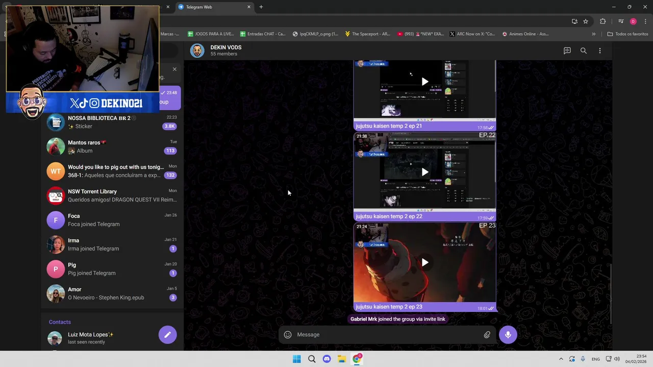Play the jujutsu kaisen temp 2 ep 21 video

click(x=424, y=82)
